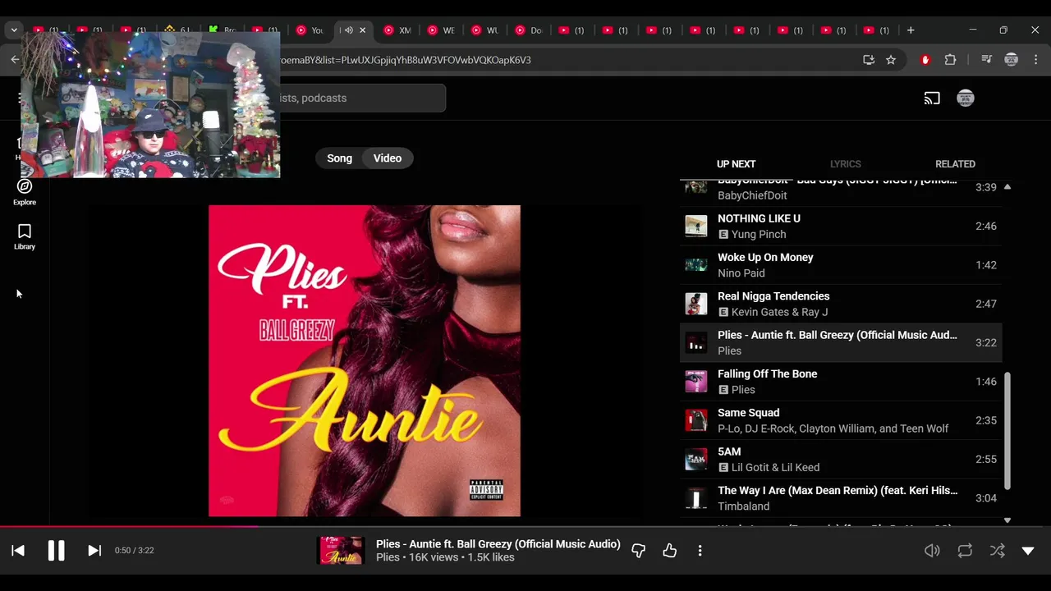
Task: Pause the current song
Action: 56,551
